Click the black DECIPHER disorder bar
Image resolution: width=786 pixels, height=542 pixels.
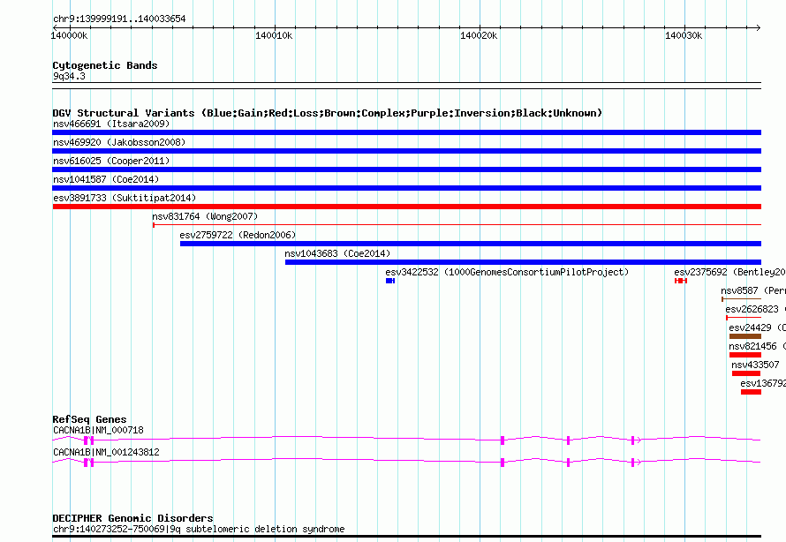point(406,537)
